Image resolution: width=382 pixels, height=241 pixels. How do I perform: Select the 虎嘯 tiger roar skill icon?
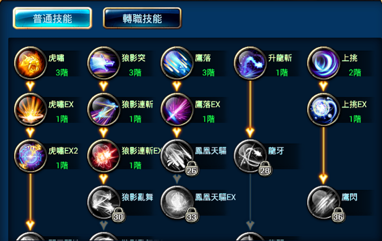[31, 63]
